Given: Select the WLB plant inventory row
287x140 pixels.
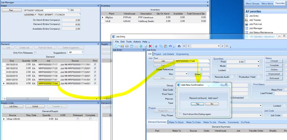Looking at the screenshot, I should 154,21.
